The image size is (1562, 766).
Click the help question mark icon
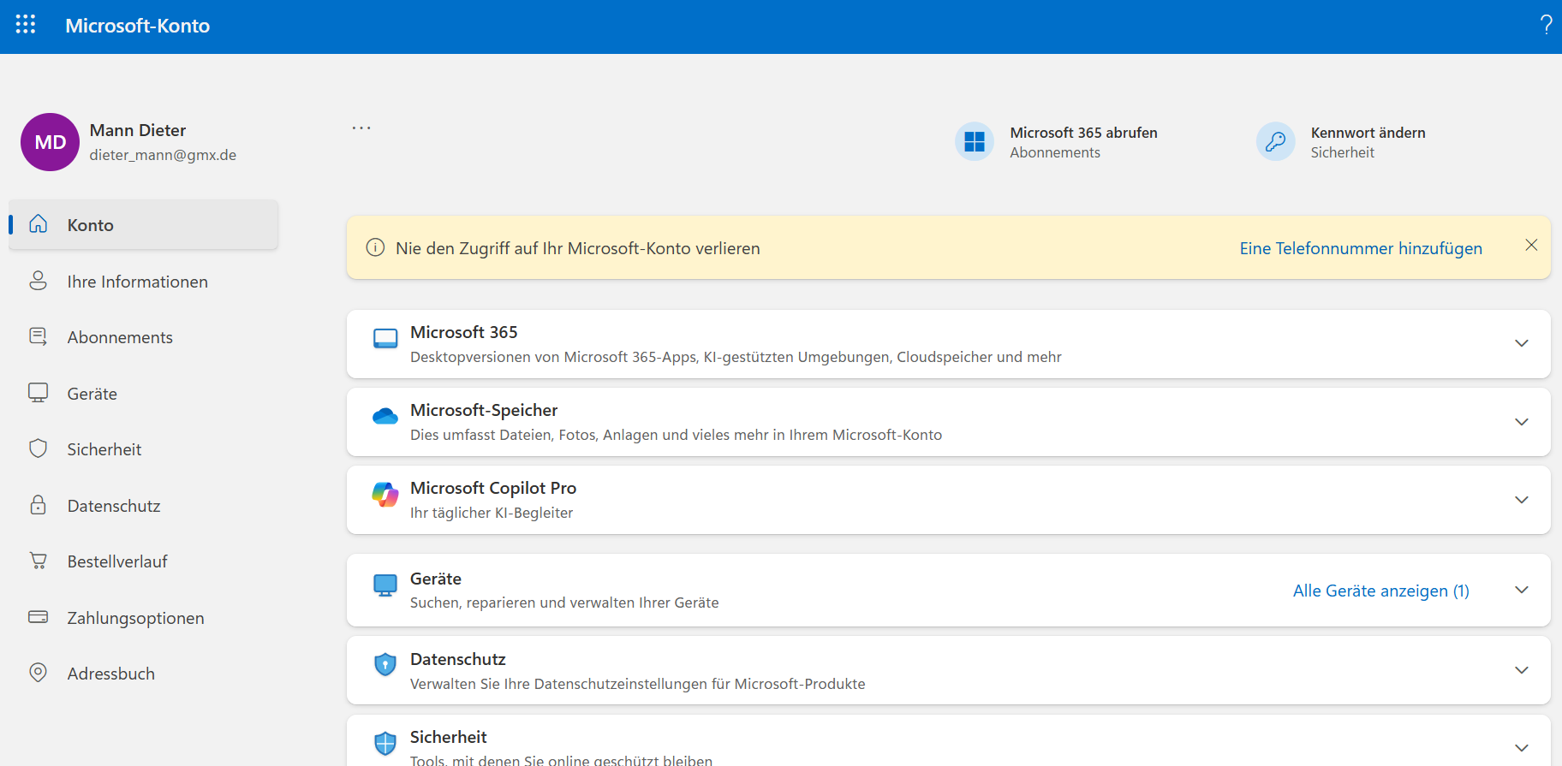[x=1546, y=25]
